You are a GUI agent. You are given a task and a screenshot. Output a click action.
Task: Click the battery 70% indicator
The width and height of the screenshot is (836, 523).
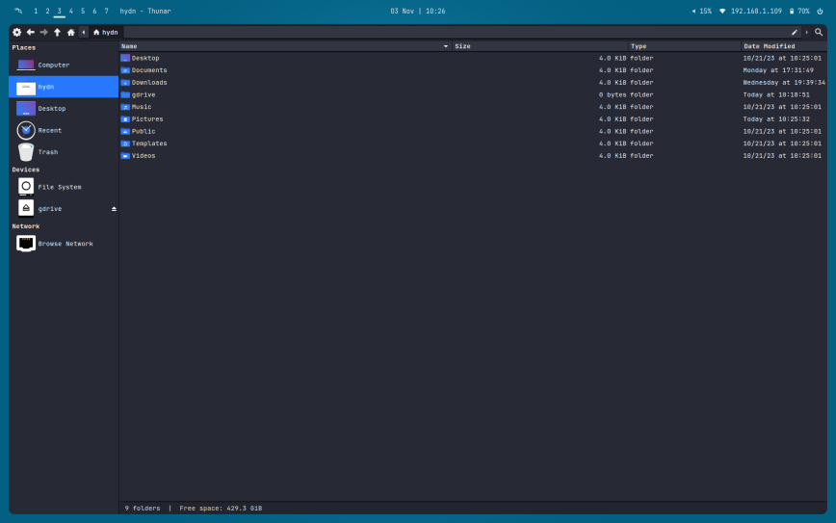point(799,12)
